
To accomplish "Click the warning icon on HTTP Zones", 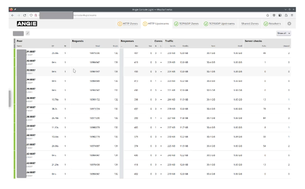I will (120, 24).
